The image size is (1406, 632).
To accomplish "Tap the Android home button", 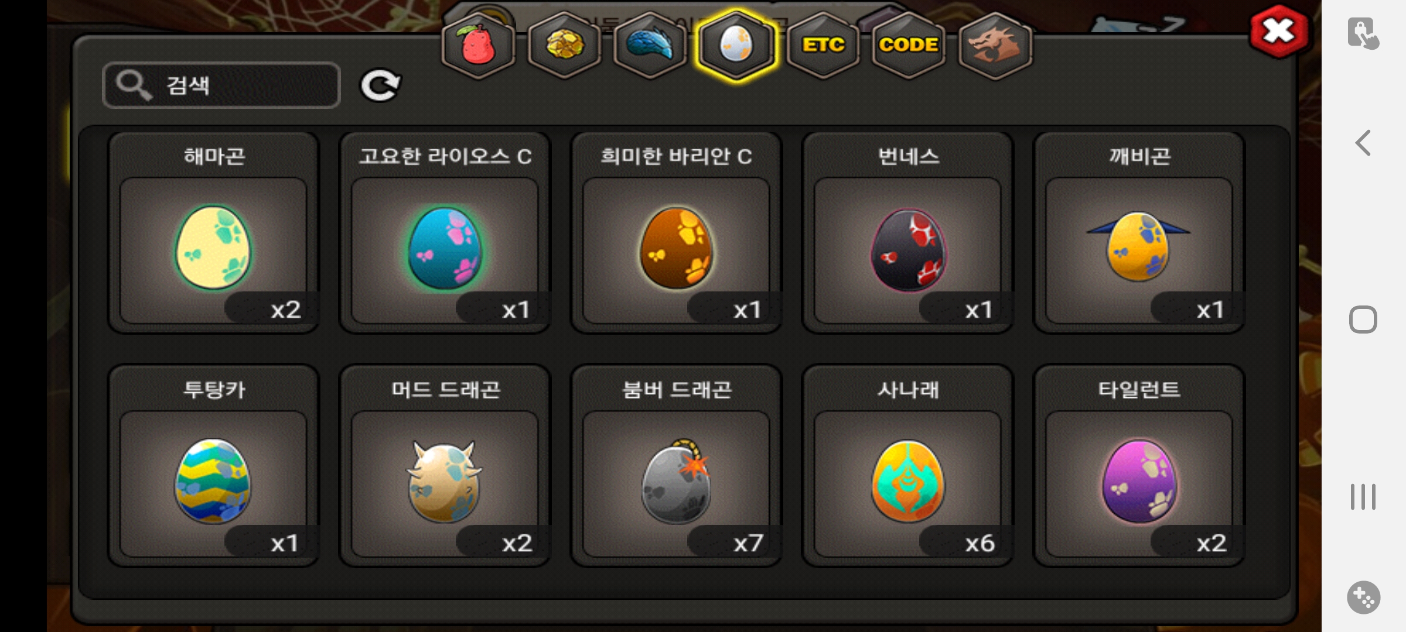I will click(1363, 320).
